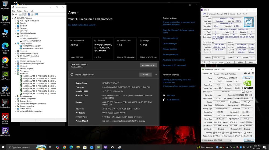Toggle the CUDA checkbox
Screen dimensions: 269x150
coord(223,133)
